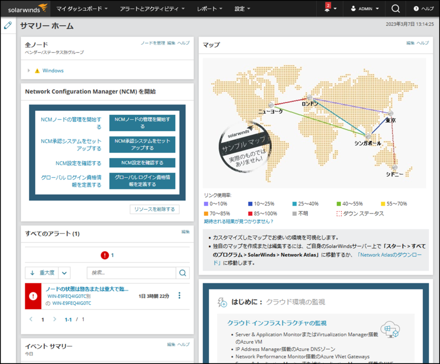Open the notifications dropdown arrow
This screenshot has height=364, width=440.
pyautogui.click(x=335, y=9)
